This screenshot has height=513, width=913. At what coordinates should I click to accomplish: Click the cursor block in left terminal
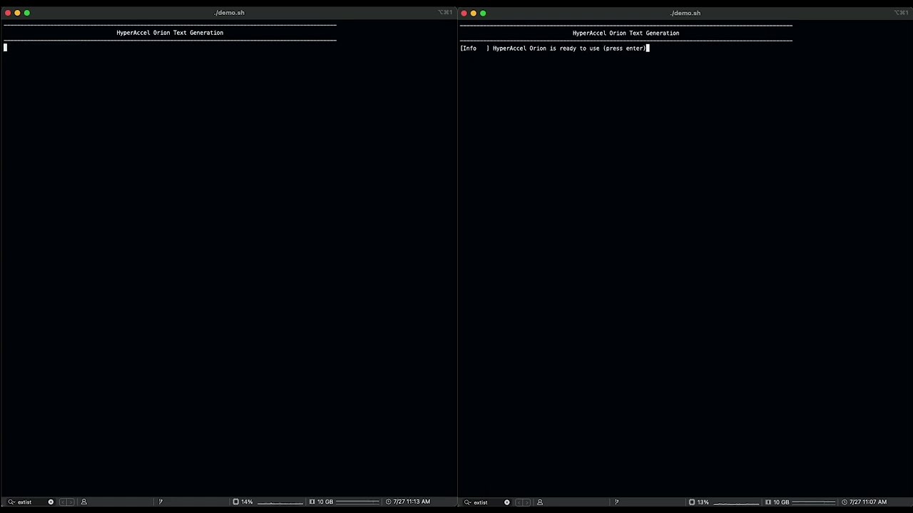click(x=5, y=48)
